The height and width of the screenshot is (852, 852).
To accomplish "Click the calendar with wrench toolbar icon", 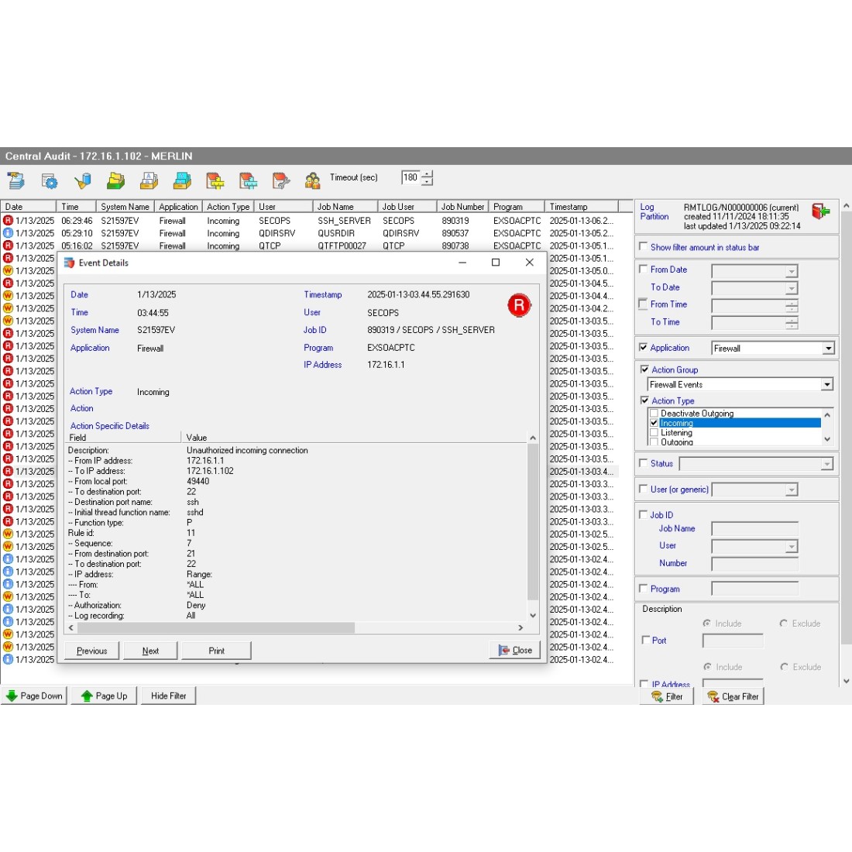I will point(281,180).
